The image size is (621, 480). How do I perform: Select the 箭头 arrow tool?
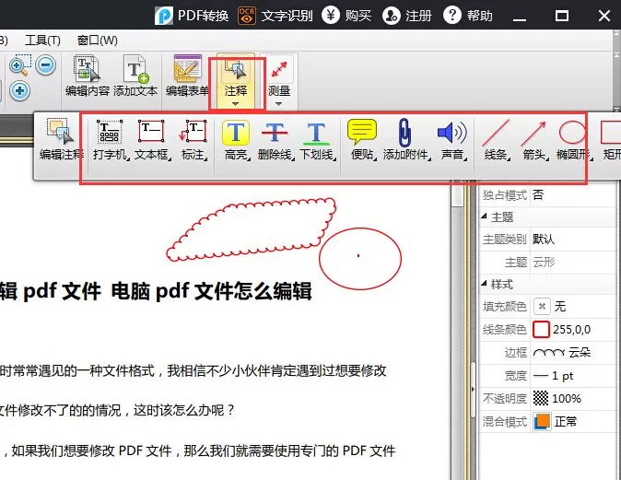coord(534,140)
